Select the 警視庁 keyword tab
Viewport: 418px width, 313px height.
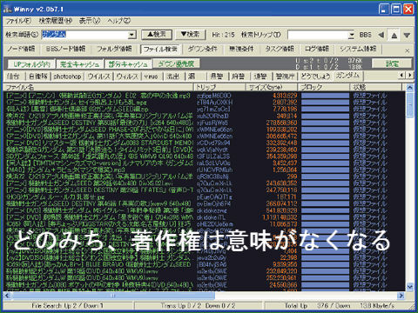pyautogui.click(x=285, y=77)
